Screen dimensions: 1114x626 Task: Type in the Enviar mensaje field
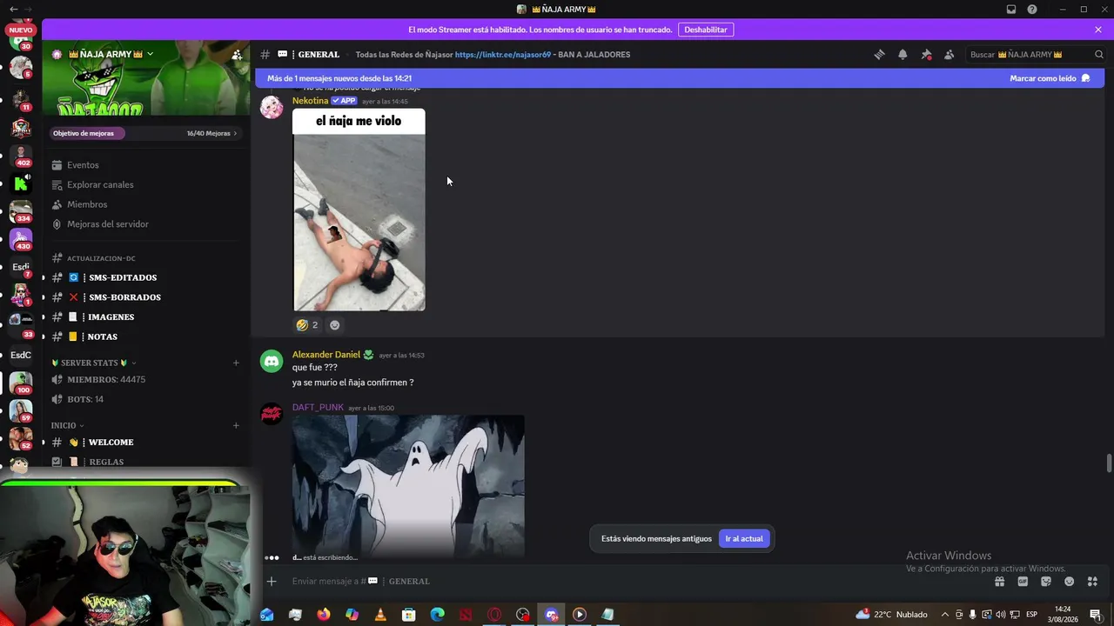coord(635,581)
